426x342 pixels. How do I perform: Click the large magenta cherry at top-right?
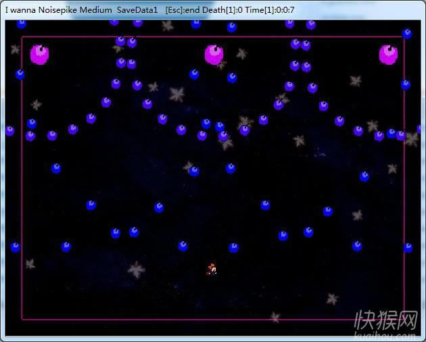pos(388,55)
